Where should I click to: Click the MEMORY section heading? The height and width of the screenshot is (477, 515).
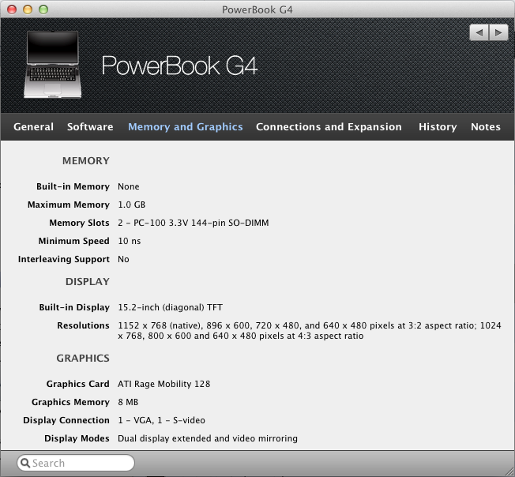point(86,161)
